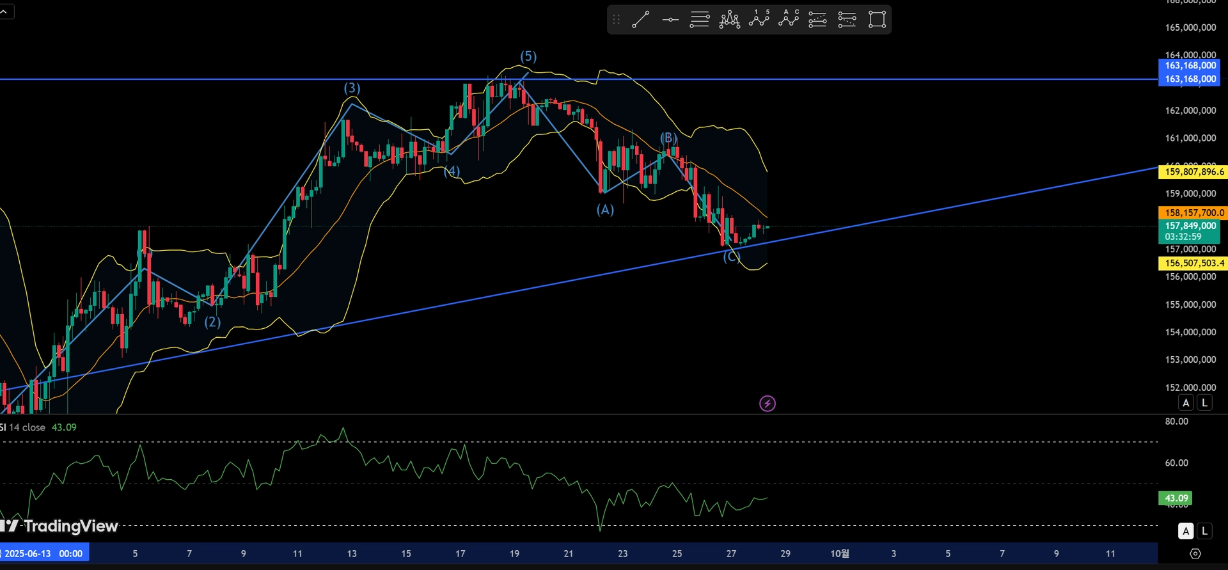Open the time axis settings gear
1228x570 pixels.
pos(1195,554)
